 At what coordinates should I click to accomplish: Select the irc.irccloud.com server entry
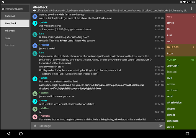click(15, 9)
